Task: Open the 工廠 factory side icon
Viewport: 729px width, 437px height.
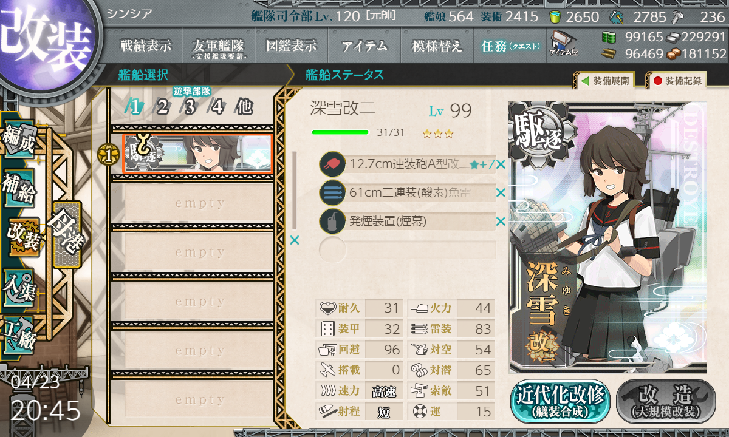Action: click(19, 333)
